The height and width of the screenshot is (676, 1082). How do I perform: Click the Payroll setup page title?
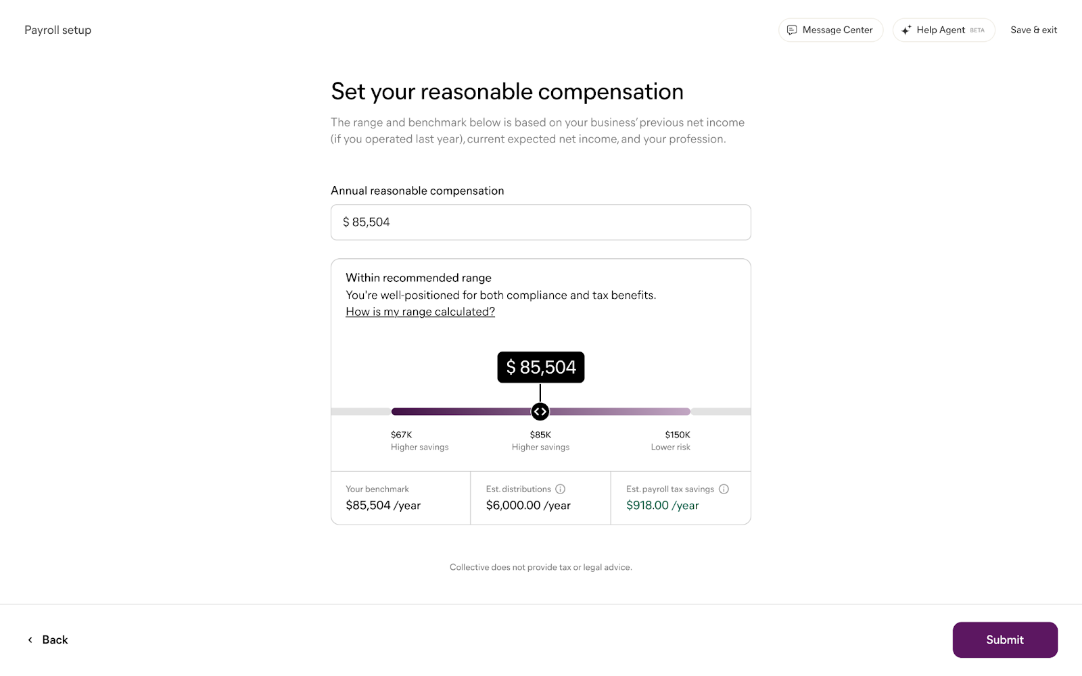click(x=57, y=30)
